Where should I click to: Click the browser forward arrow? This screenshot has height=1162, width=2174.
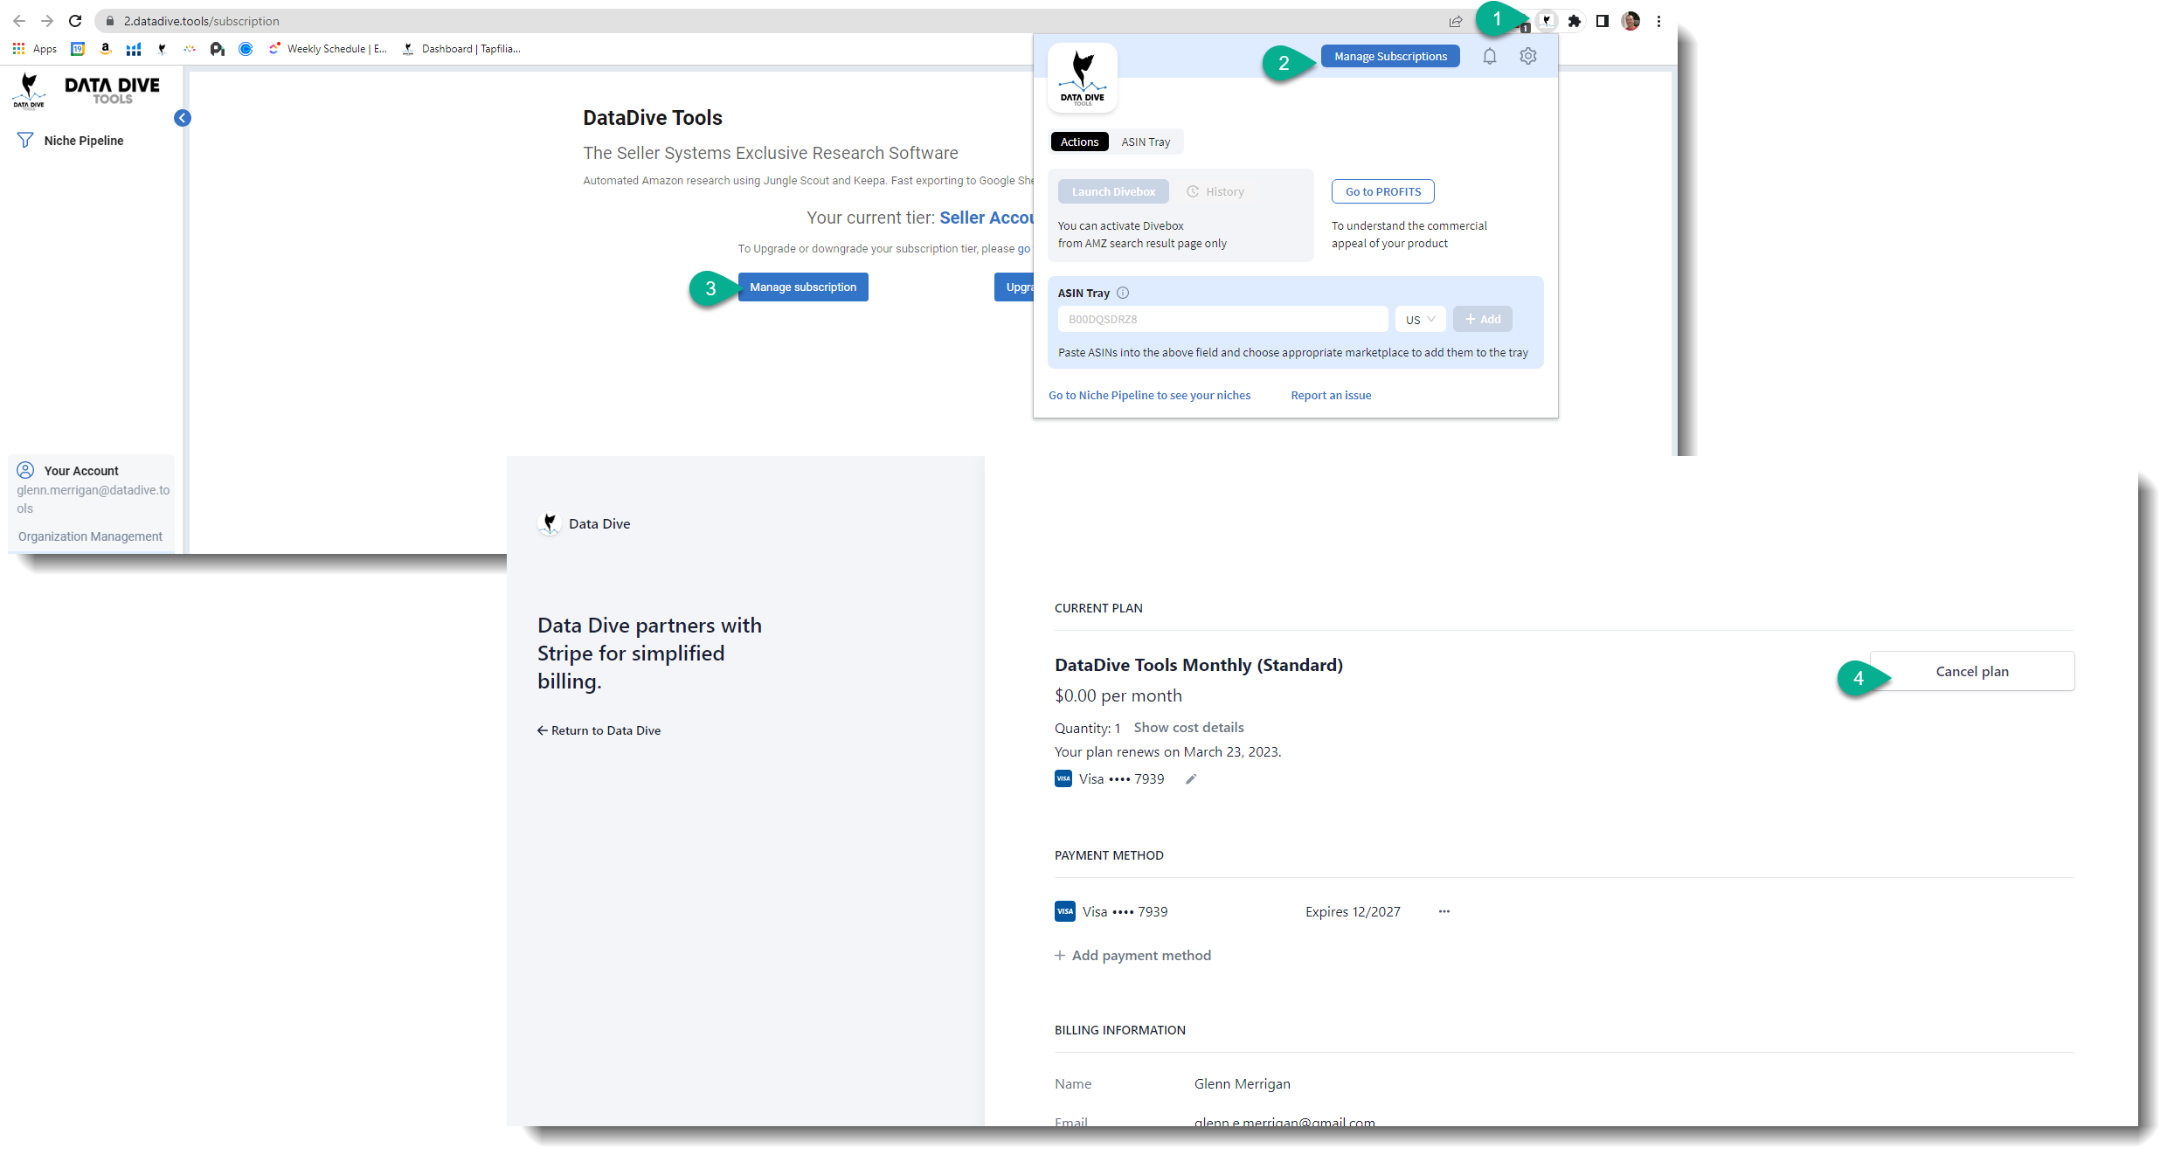(47, 21)
